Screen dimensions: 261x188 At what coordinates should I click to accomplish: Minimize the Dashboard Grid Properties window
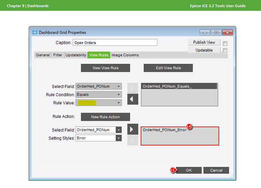pos(205,32)
